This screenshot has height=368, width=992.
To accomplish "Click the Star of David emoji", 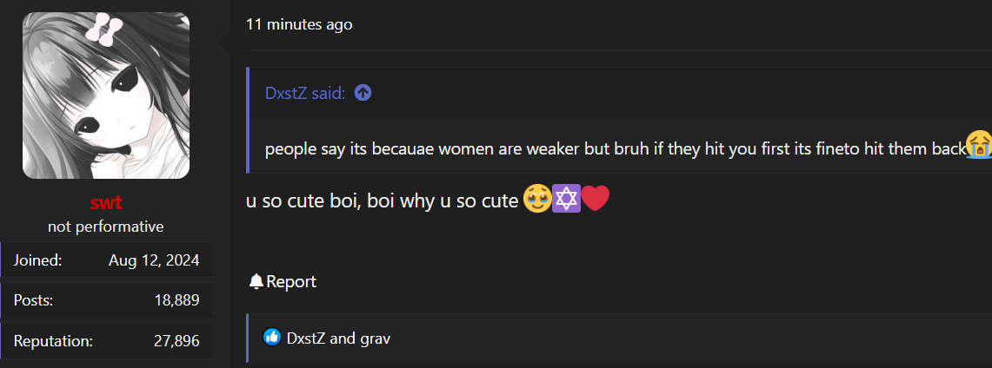I will [x=564, y=201].
